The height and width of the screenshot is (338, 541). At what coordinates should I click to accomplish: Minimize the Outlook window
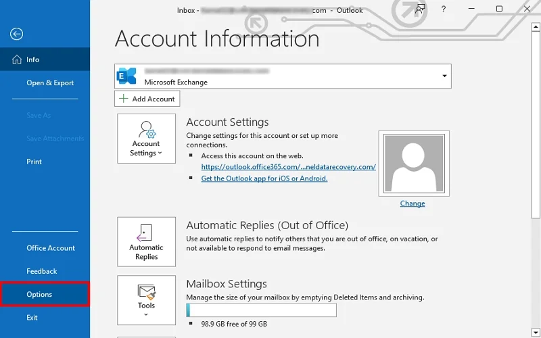coord(471,9)
